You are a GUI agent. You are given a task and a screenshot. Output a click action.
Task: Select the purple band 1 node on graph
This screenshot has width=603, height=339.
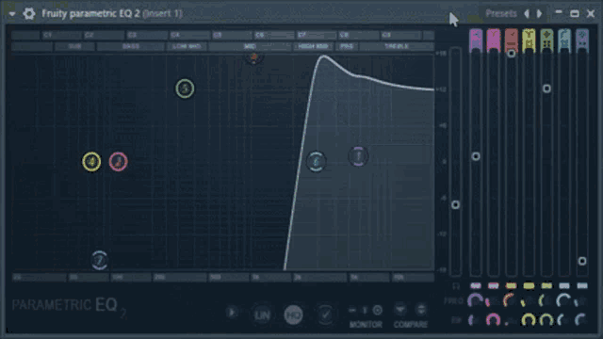click(358, 156)
